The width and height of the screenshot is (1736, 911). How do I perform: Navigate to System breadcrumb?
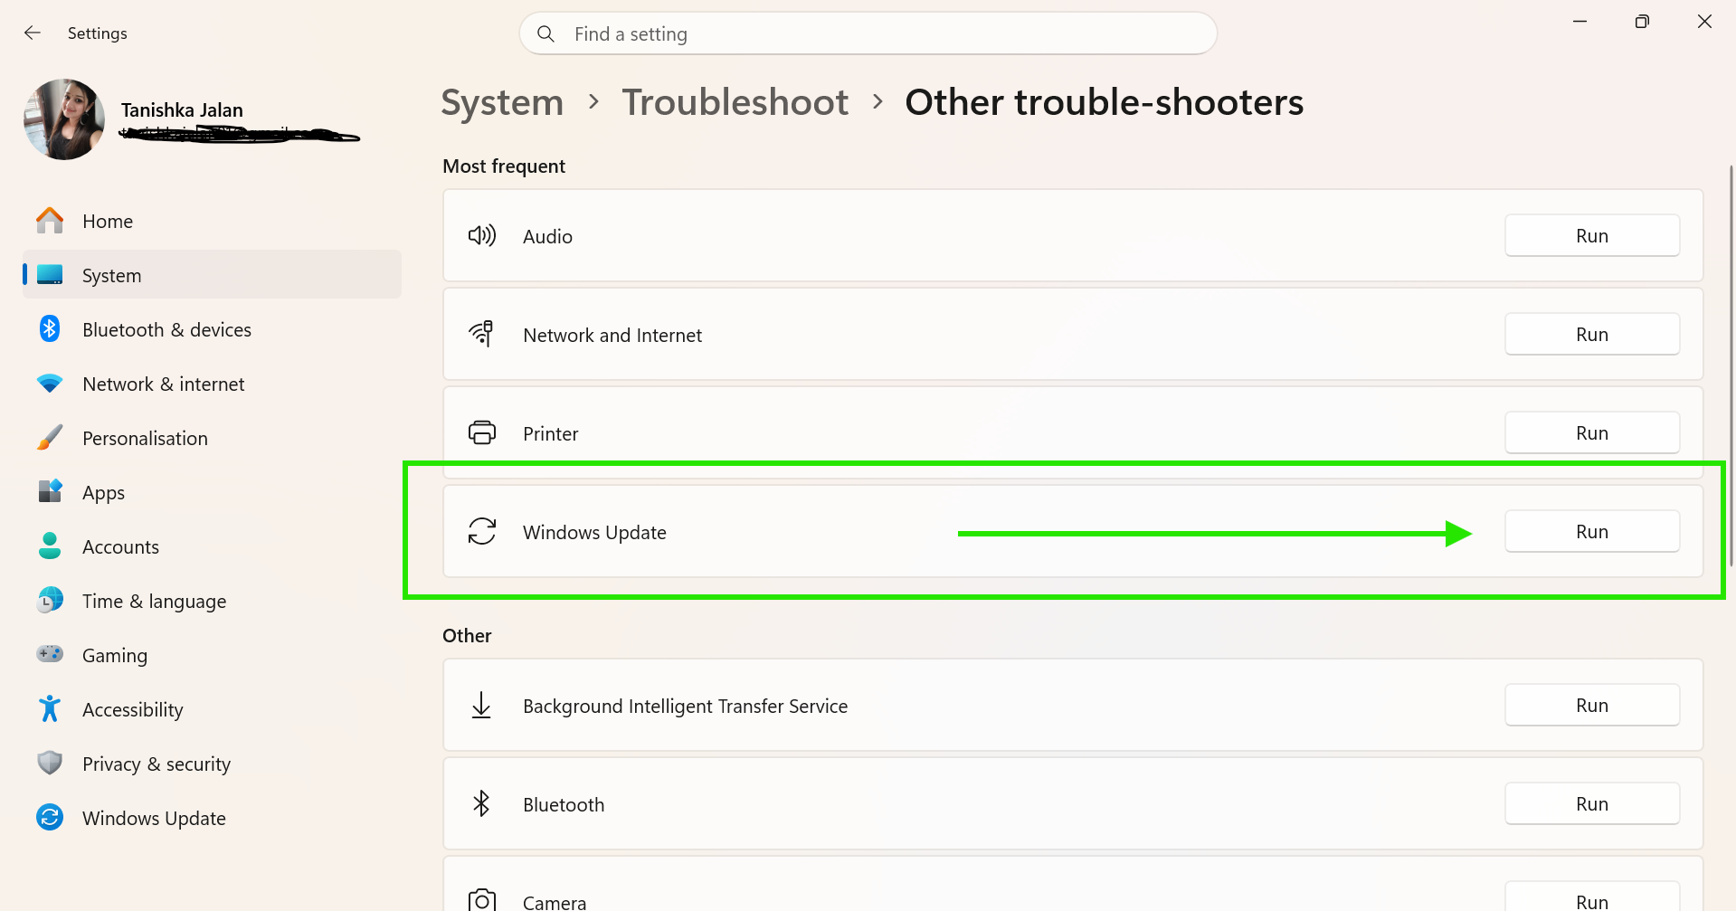coord(502,102)
